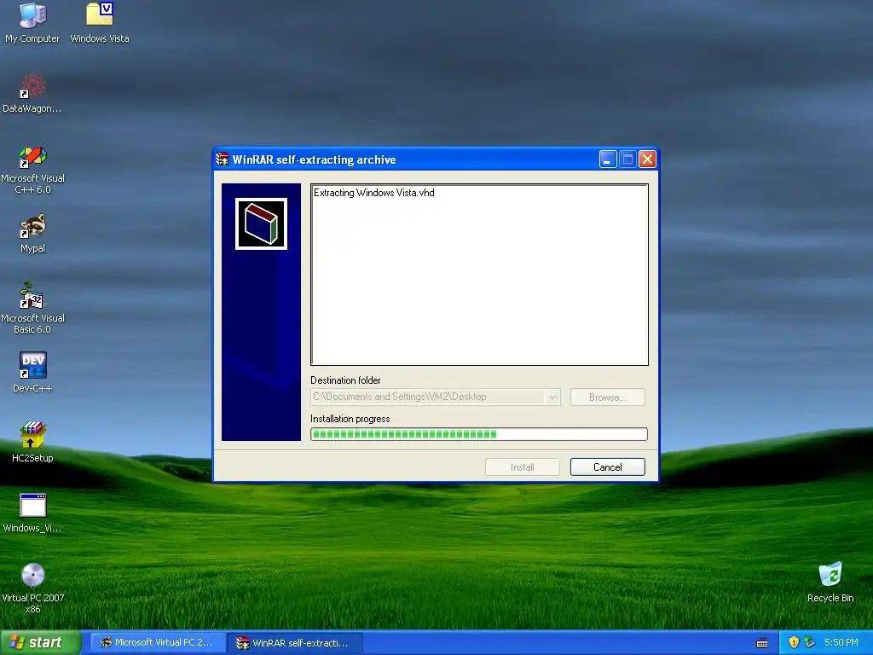Click the SFX box logo image
The image size is (873, 655).
261,224
